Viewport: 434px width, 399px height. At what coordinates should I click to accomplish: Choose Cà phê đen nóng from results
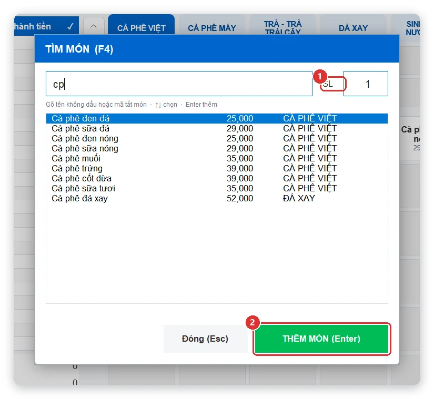coord(217,138)
